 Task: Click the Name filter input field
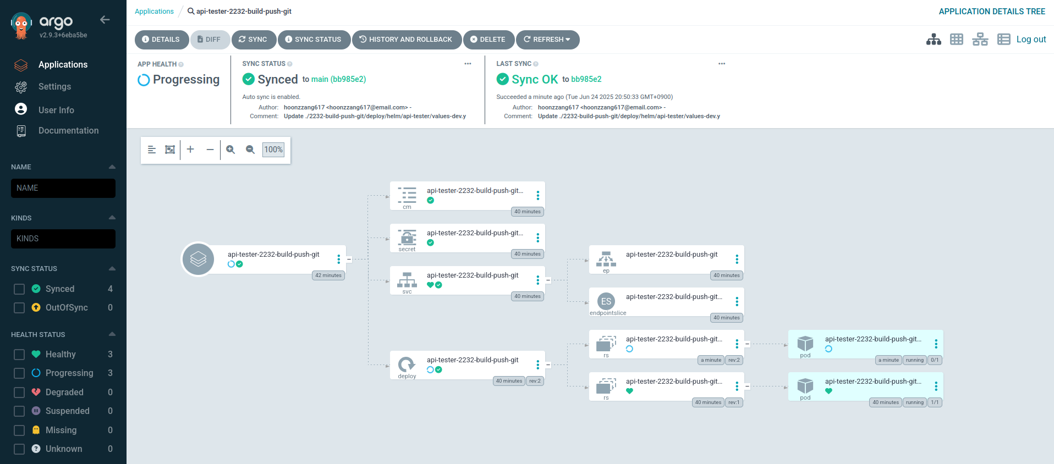63,188
